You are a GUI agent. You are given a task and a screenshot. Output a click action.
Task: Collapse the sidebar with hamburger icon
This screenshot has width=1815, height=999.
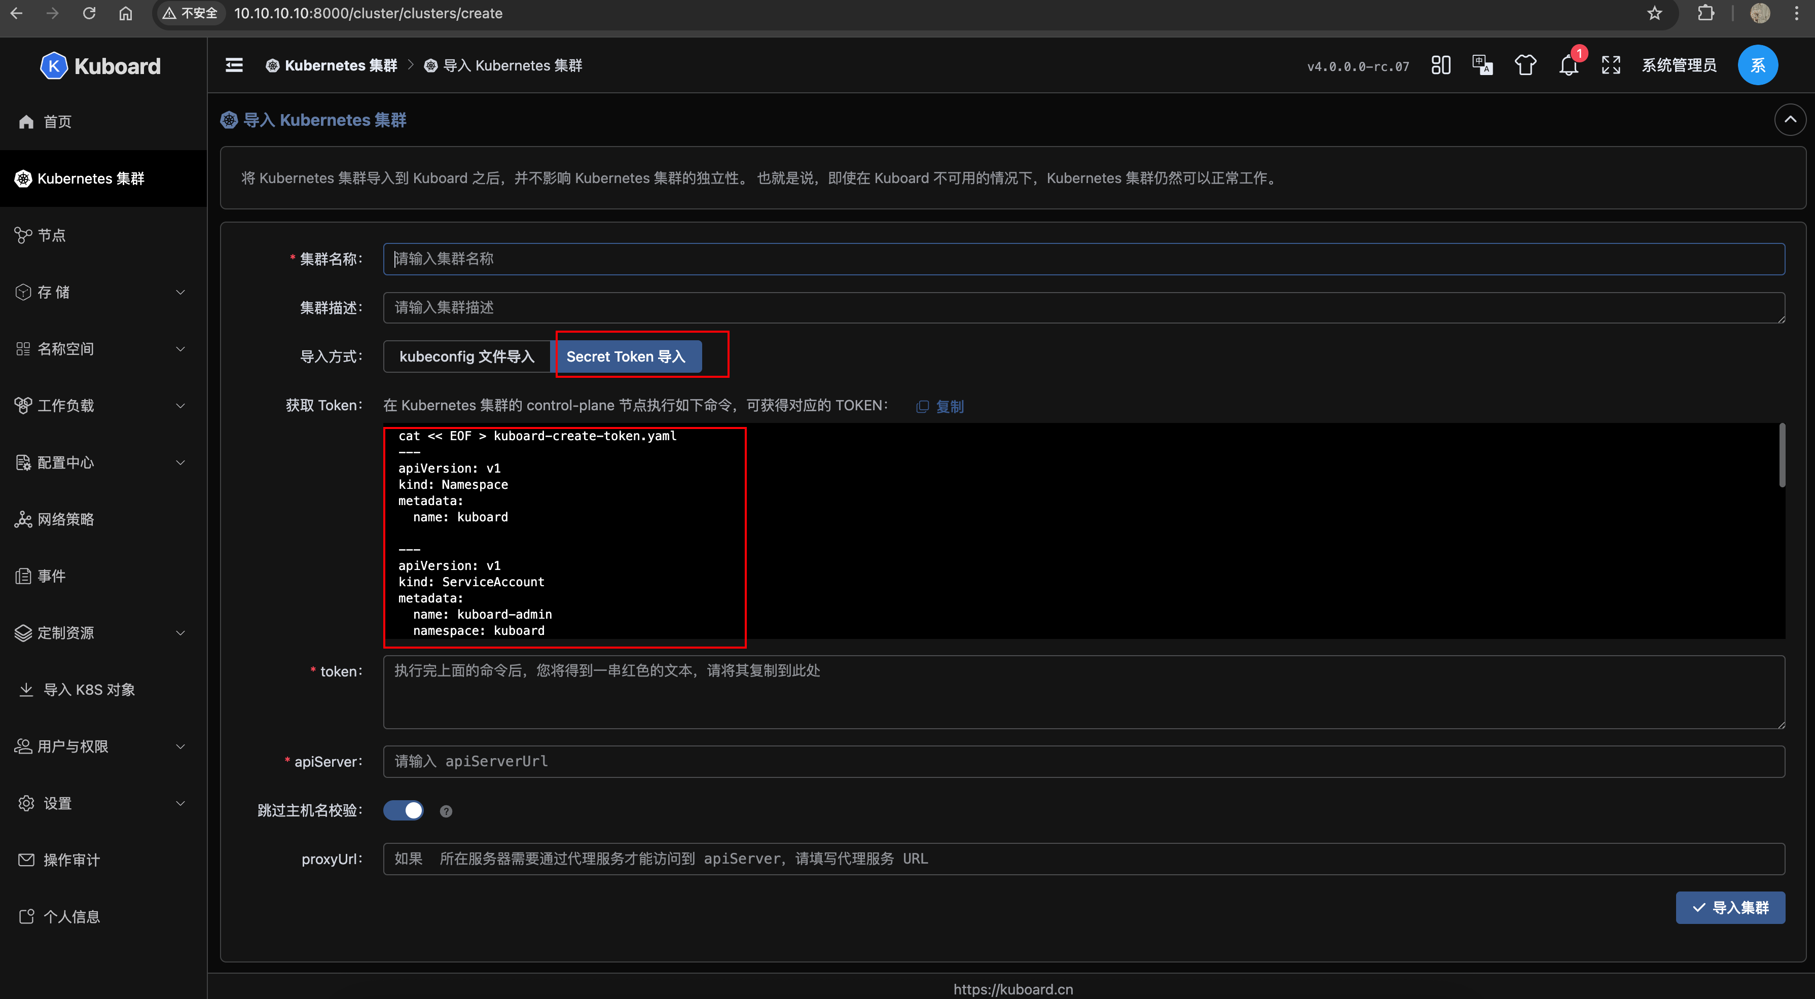point(234,65)
